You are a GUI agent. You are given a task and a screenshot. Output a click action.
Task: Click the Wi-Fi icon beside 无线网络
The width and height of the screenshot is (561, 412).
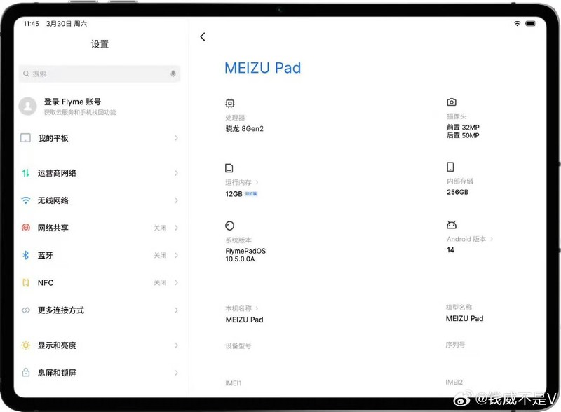click(x=25, y=200)
